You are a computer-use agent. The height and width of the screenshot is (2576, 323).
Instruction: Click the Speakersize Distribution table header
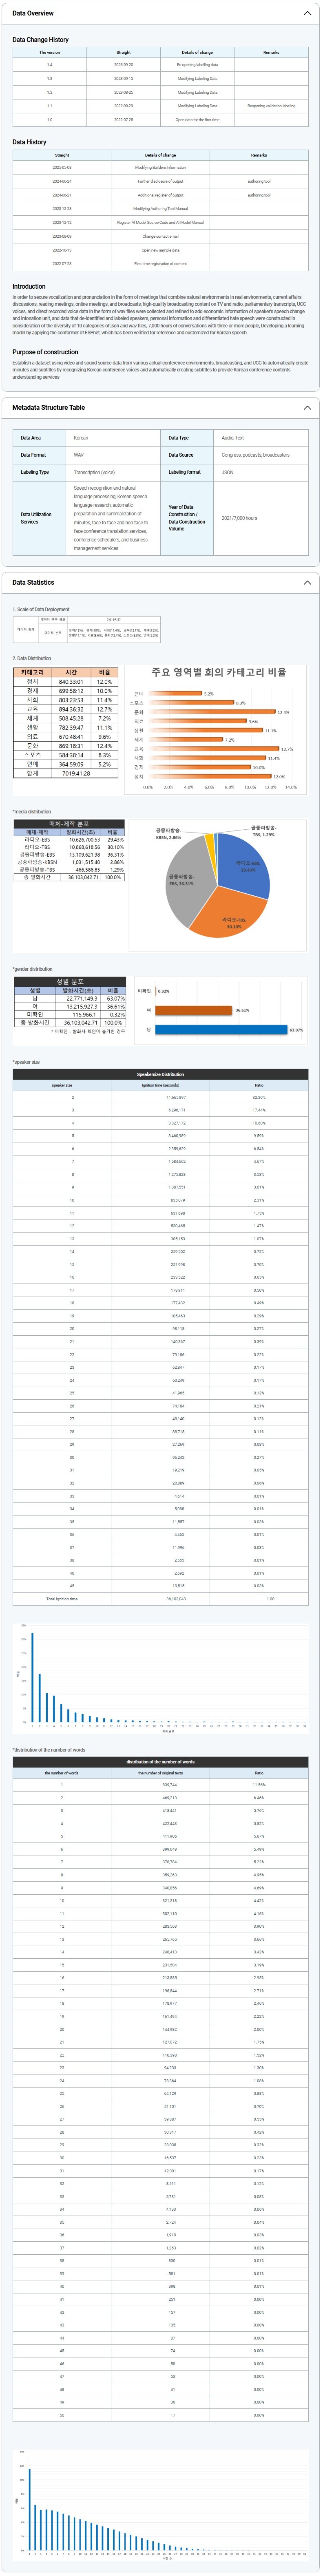160,1074
